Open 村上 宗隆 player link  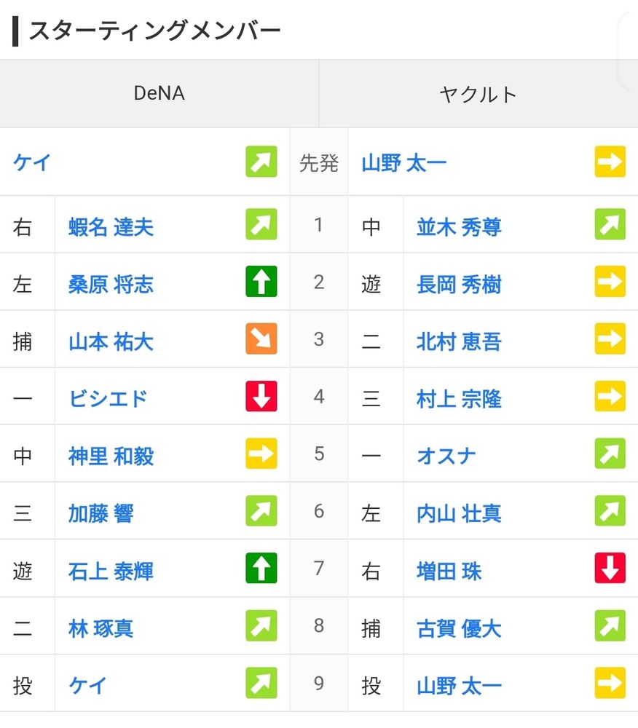pyautogui.click(x=459, y=398)
